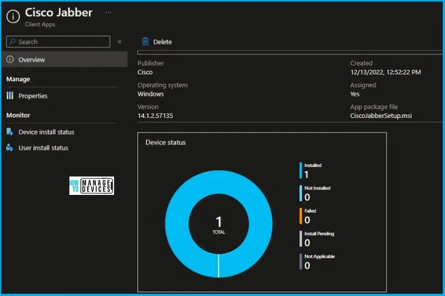Click the Publisher value Cisco
The image size is (445, 296).
coord(145,72)
